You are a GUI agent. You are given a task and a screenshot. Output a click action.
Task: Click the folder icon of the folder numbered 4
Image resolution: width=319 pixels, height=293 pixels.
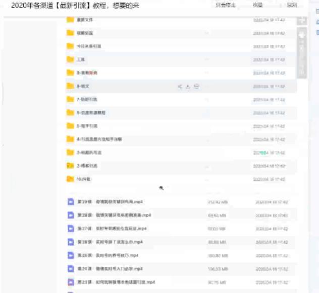click(70, 139)
